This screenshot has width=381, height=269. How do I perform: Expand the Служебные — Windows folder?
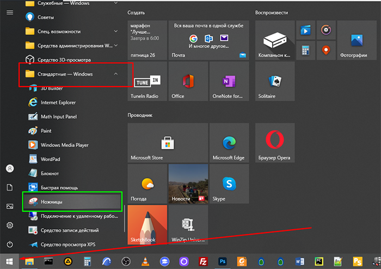tap(72, 3)
